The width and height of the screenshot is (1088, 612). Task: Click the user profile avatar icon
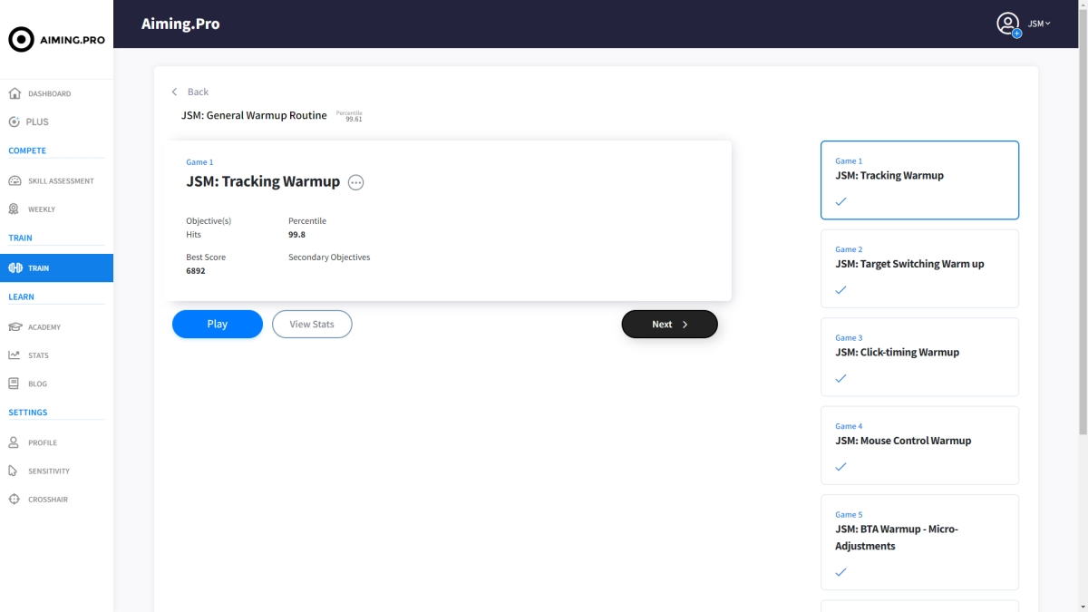(x=1007, y=24)
